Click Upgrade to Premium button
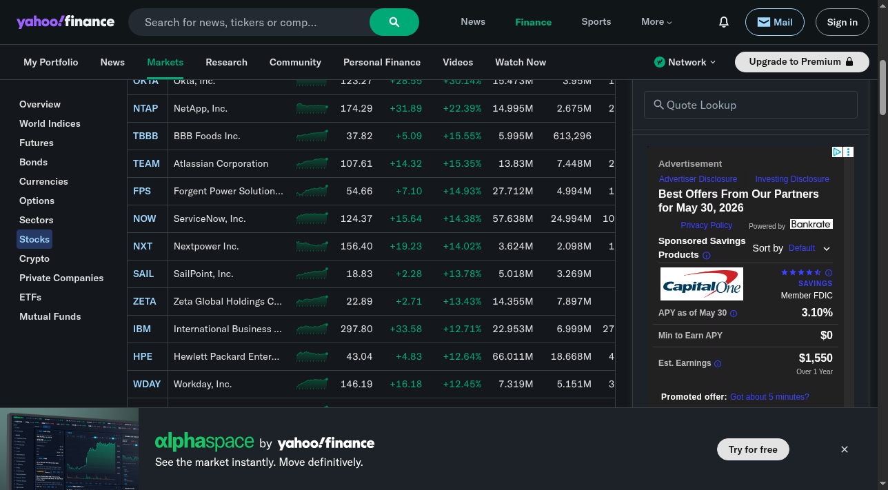 click(x=801, y=62)
